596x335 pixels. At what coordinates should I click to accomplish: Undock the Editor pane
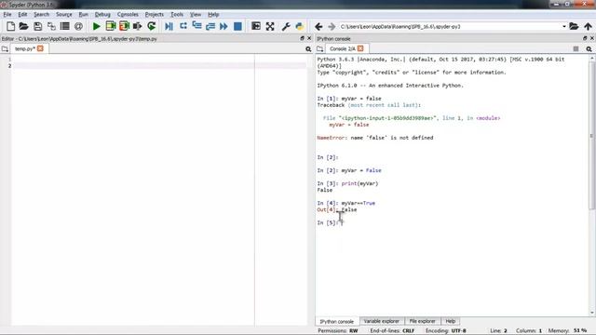302,38
